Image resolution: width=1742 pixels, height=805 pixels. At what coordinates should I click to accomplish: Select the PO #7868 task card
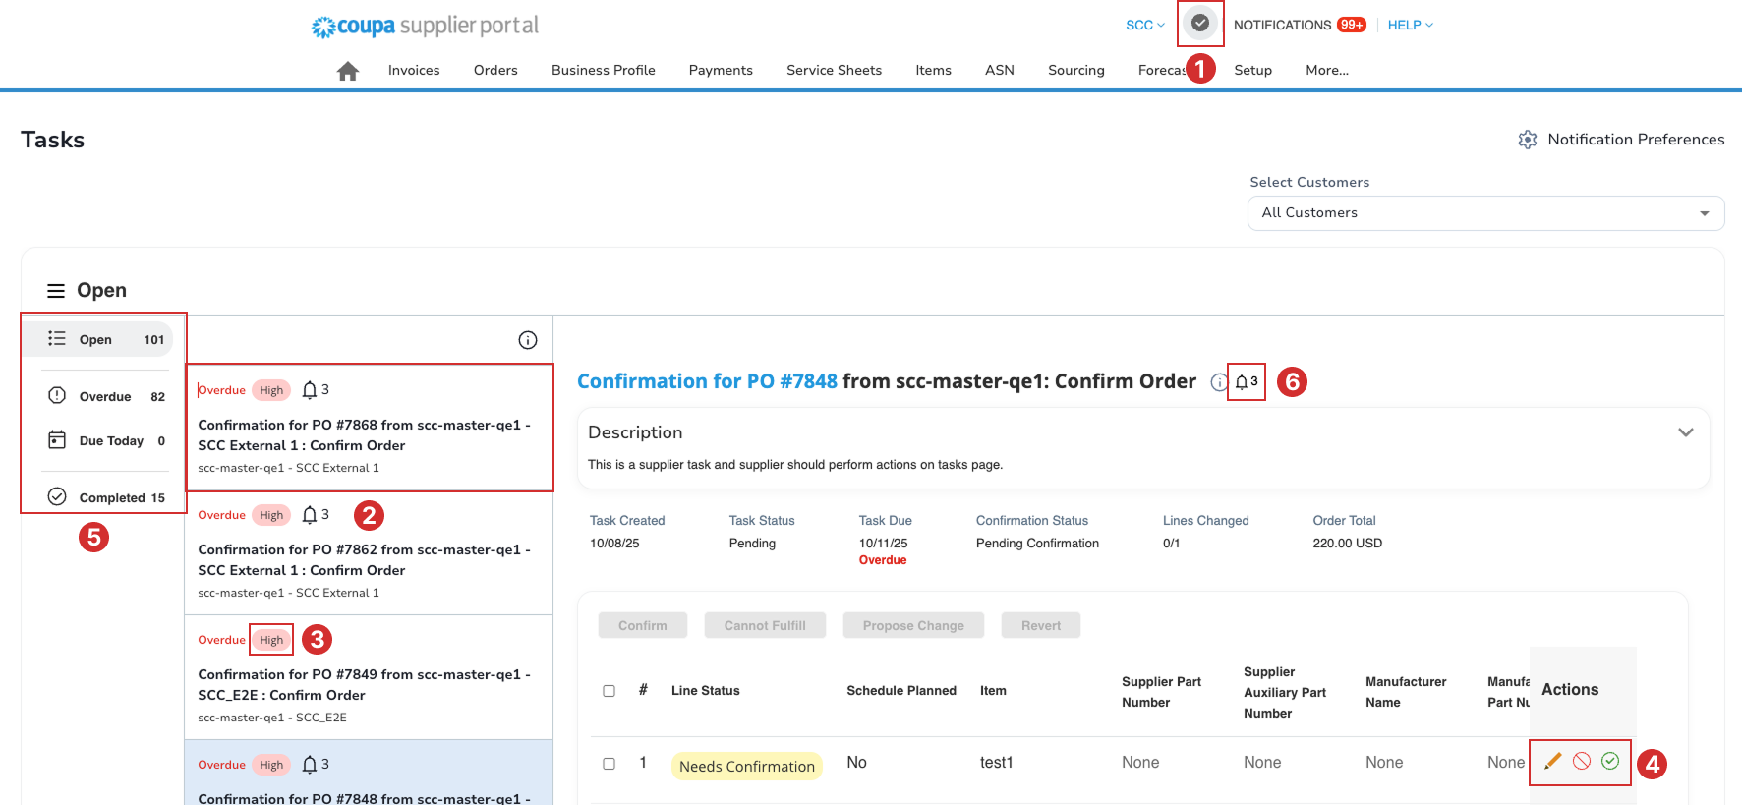pyautogui.click(x=369, y=429)
